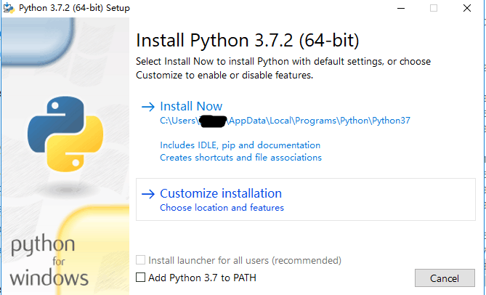Enable Add Python 3.7 to PATH checkbox
The height and width of the screenshot is (295, 486).
[141, 278]
